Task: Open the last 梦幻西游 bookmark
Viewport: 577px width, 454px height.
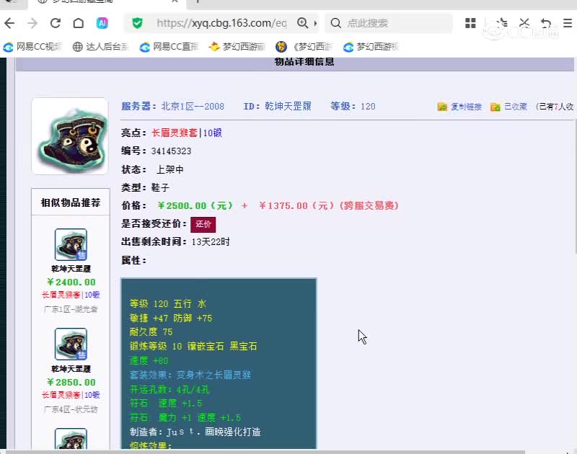Action: tap(371, 47)
